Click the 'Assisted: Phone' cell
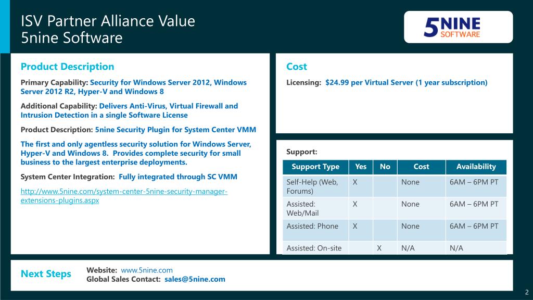533x300 pixels. 315,230
